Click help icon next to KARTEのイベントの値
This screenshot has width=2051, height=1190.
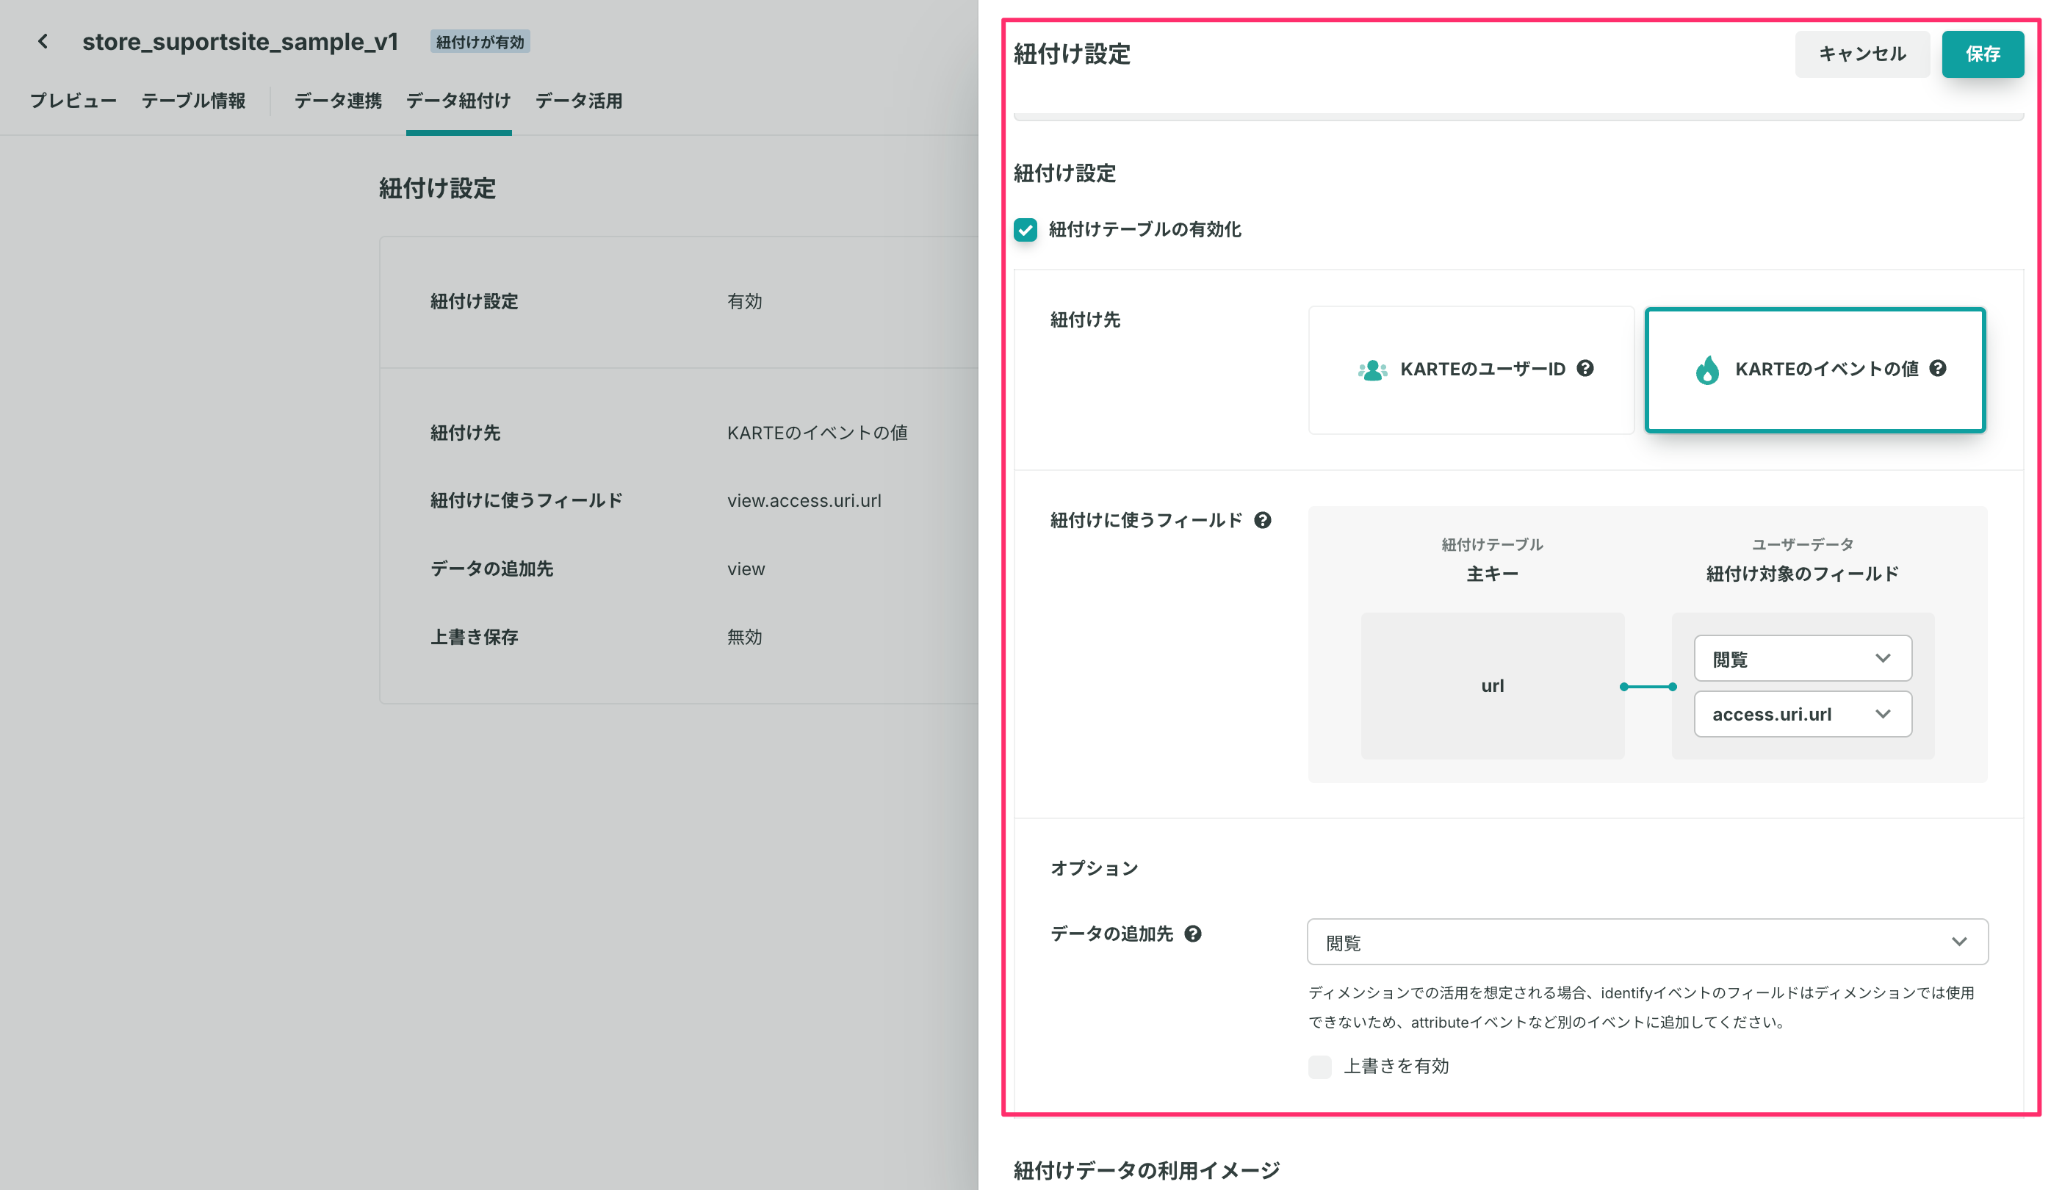point(1938,369)
